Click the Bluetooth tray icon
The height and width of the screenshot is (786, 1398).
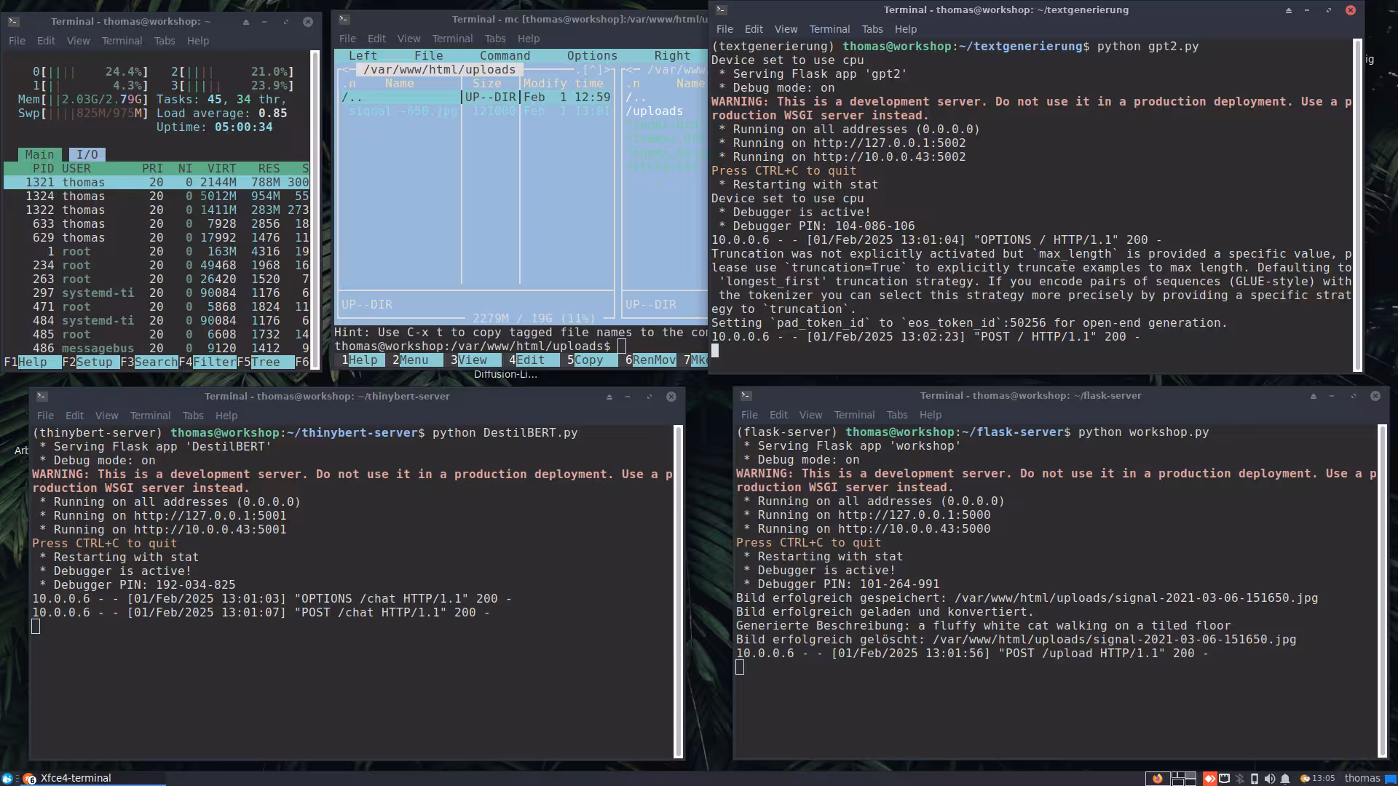(1240, 779)
